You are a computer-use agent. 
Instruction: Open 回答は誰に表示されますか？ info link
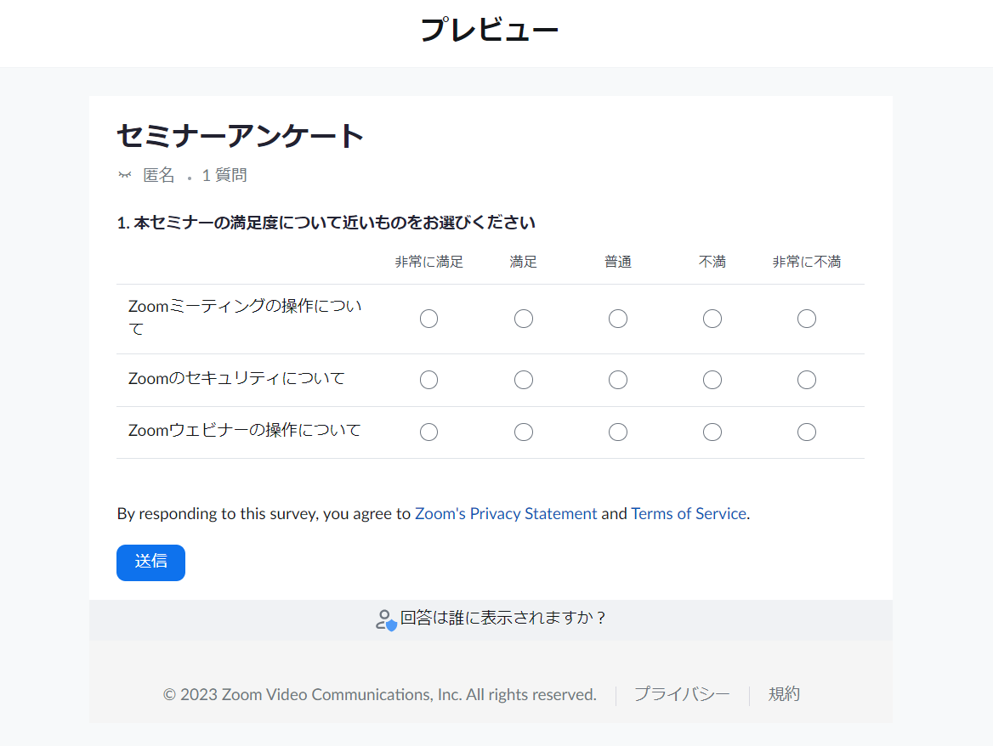(502, 619)
